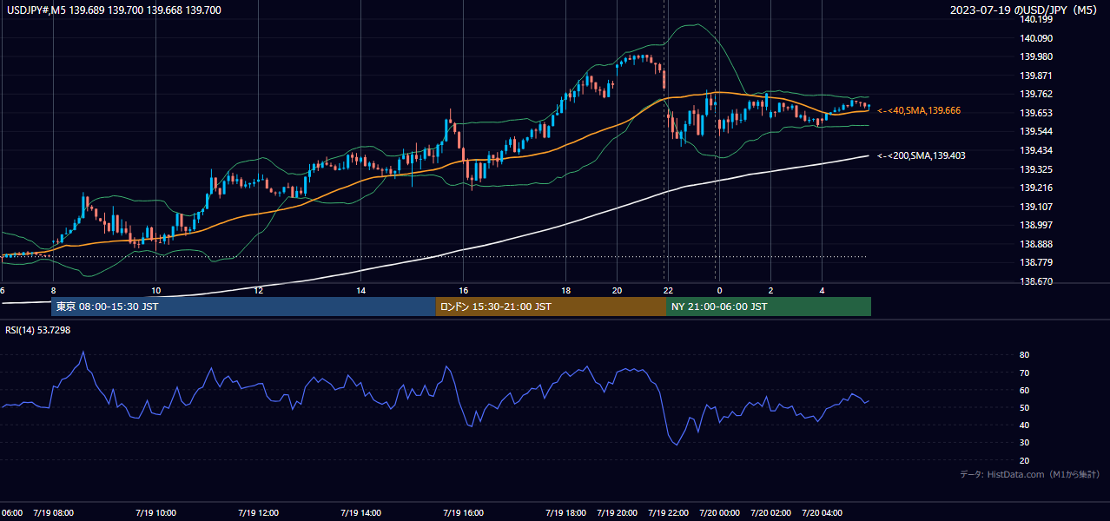The height and width of the screenshot is (521, 1110).
Task: Click the bottom date label 7/19 22:00
Action: click(x=668, y=513)
